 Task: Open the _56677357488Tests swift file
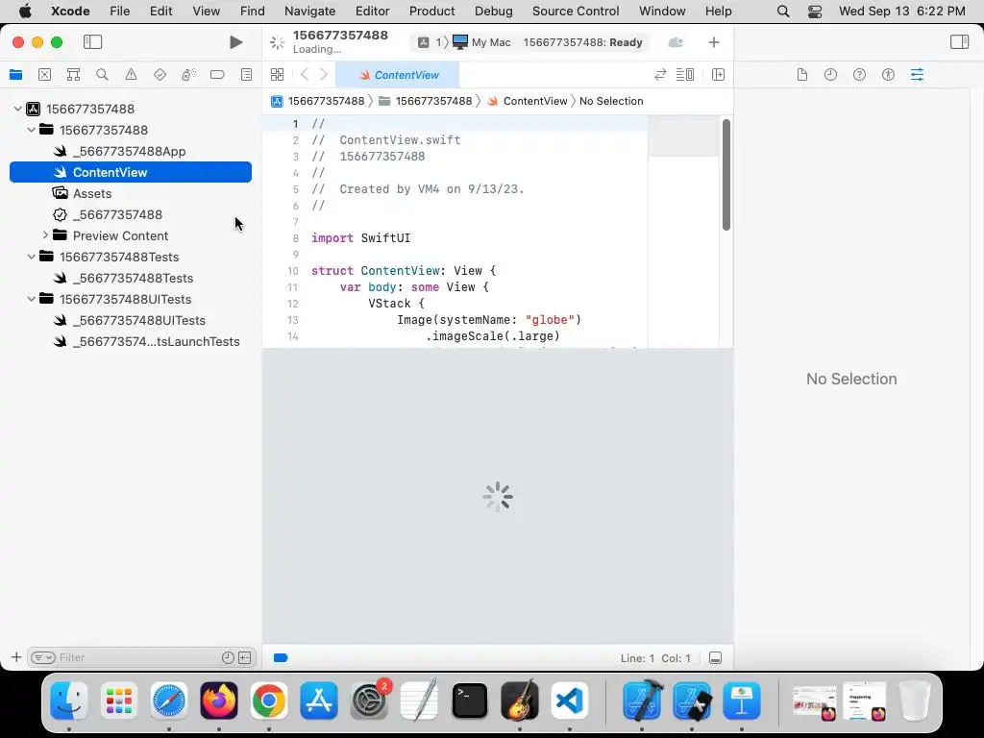[131, 278]
